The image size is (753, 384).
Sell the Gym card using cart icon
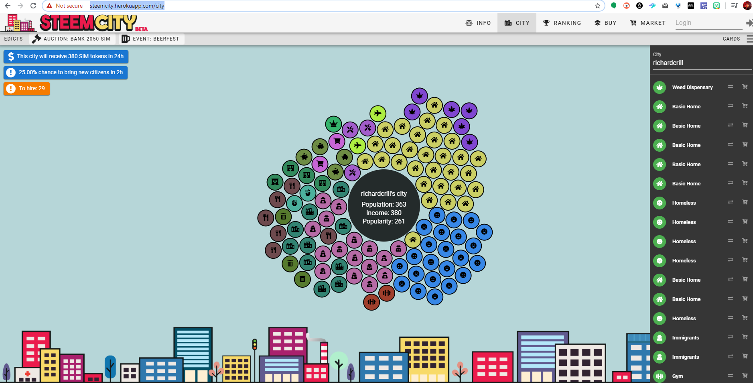click(x=745, y=376)
